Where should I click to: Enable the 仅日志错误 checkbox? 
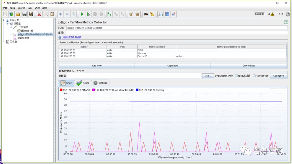[x=236, y=76]
